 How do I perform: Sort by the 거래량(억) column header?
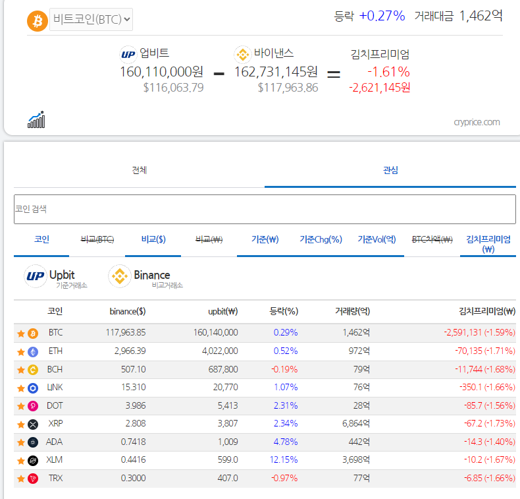(x=352, y=311)
